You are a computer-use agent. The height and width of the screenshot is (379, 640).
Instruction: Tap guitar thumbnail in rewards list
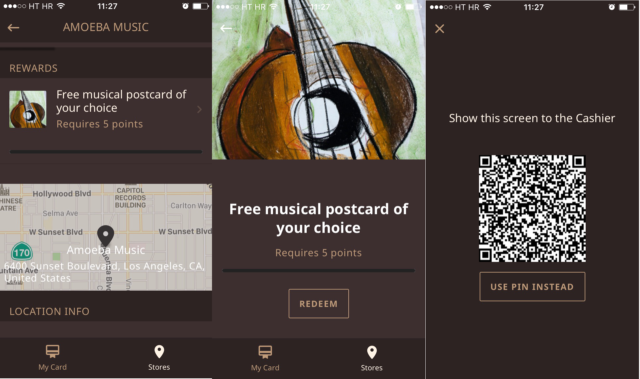click(x=28, y=109)
